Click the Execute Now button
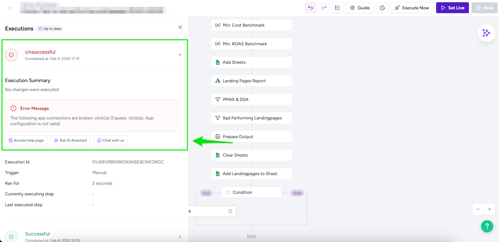Screen dimensions: 499x242 point(412,8)
